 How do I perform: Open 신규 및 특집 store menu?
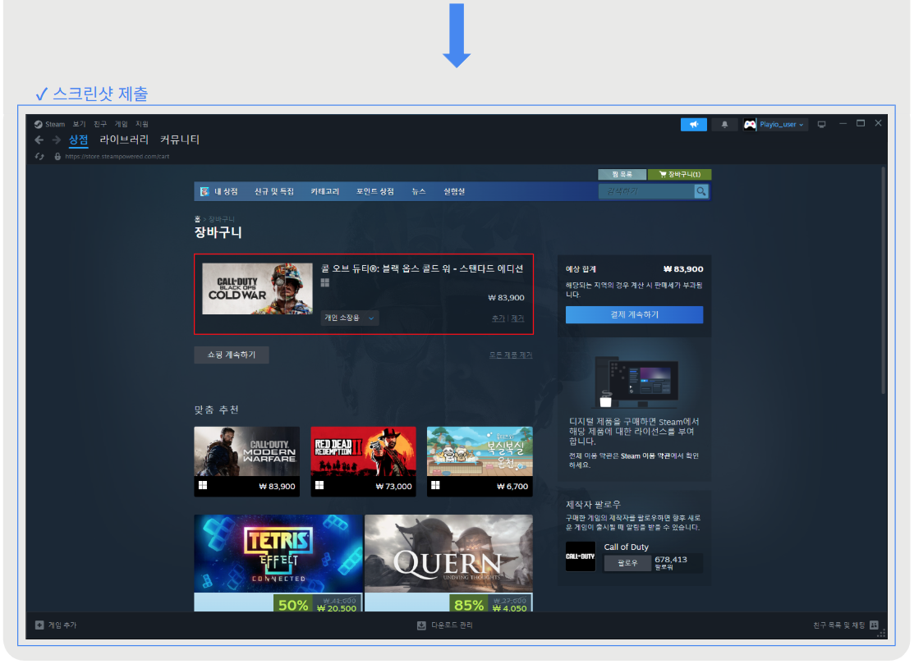point(274,191)
